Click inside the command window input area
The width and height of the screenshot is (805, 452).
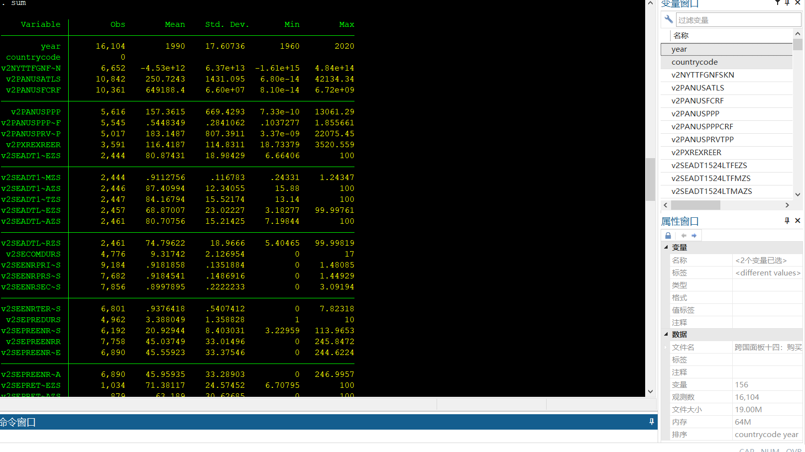[329, 436]
